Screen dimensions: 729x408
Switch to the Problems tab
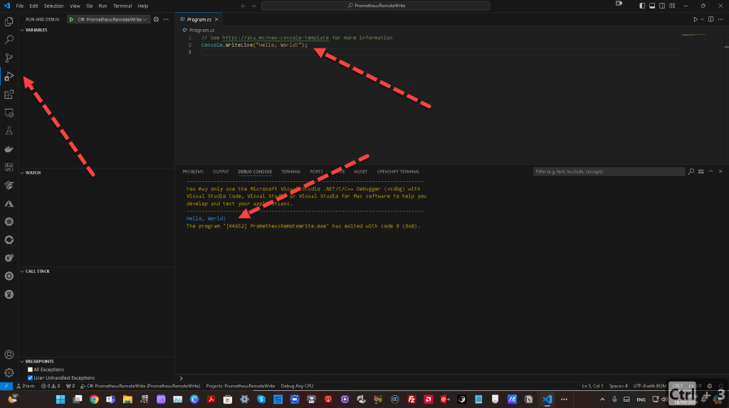pos(193,172)
